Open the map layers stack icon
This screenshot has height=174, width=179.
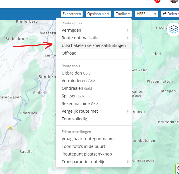point(173,29)
